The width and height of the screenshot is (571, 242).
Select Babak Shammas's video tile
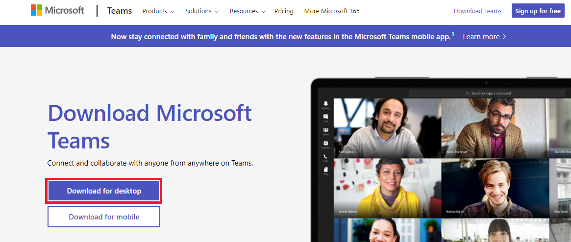point(495,128)
